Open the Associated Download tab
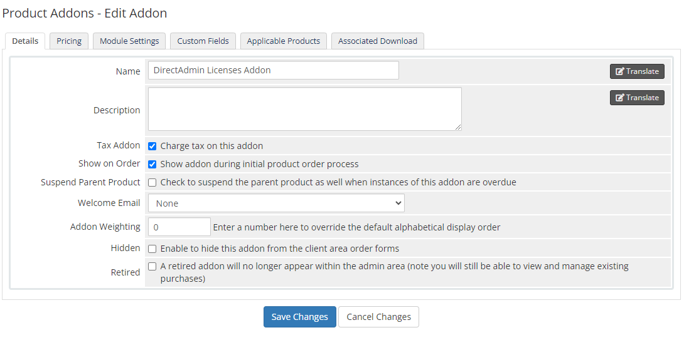Screen dimensions: 684x340 click(378, 41)
